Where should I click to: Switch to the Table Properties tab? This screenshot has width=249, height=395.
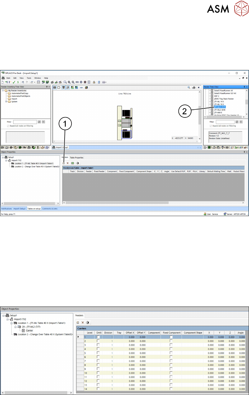[x=77, y=158]
